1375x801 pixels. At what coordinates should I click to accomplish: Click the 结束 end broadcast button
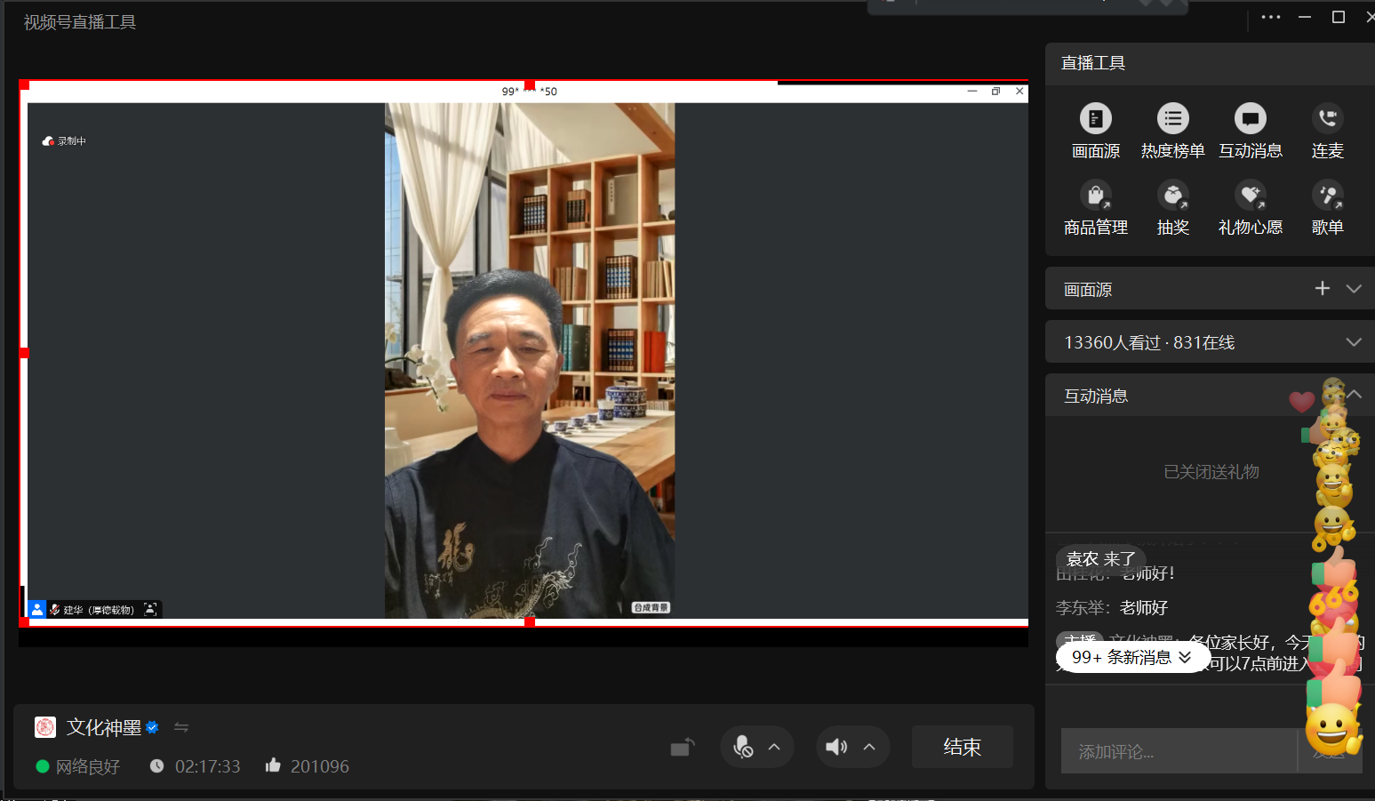(x=962, y=747)
